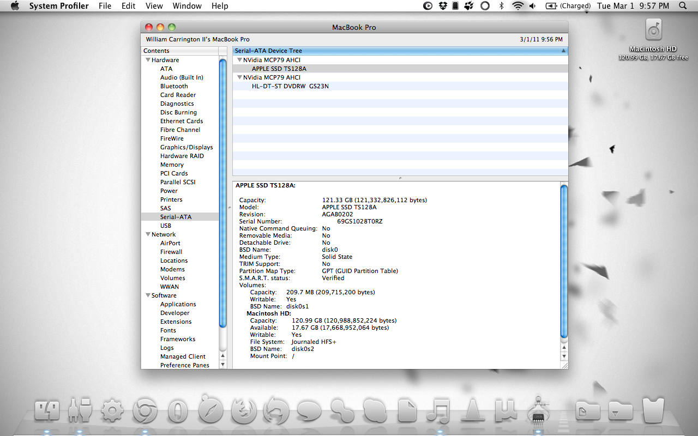Open Spotlight search magnifier
The image size is (698, 436).
[683, 6]
